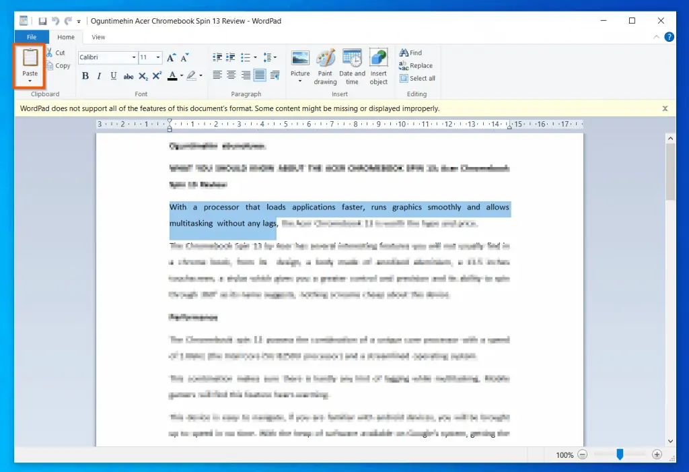Open the list style dropdown arrow

tap(255, 57)
